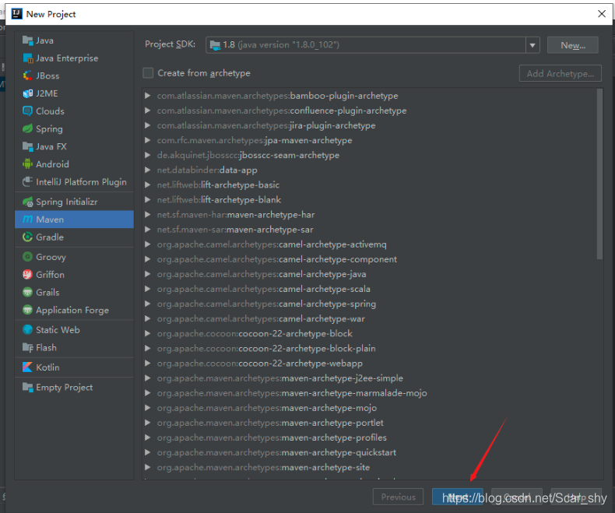Select Static Web label

(58, 330)
